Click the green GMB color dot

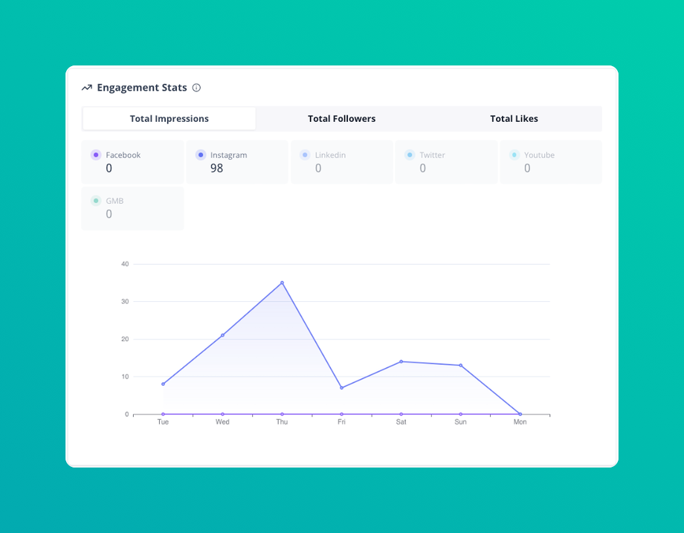click(96, 201)
